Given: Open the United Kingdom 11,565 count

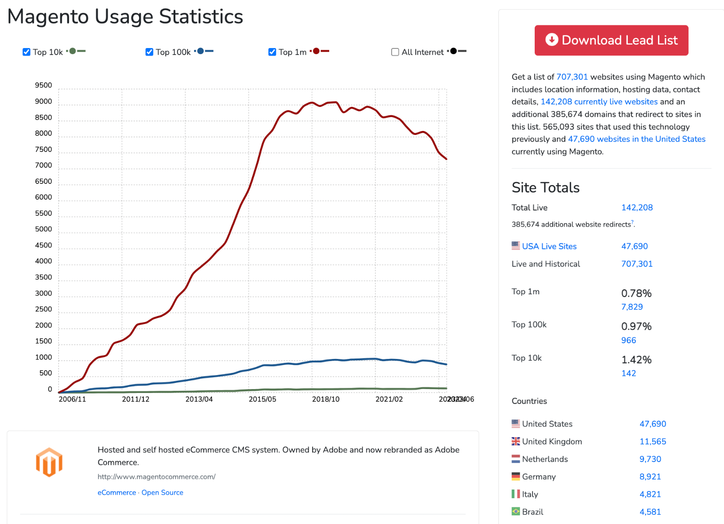Looking at the screenshot, I should tap(653, 441).
